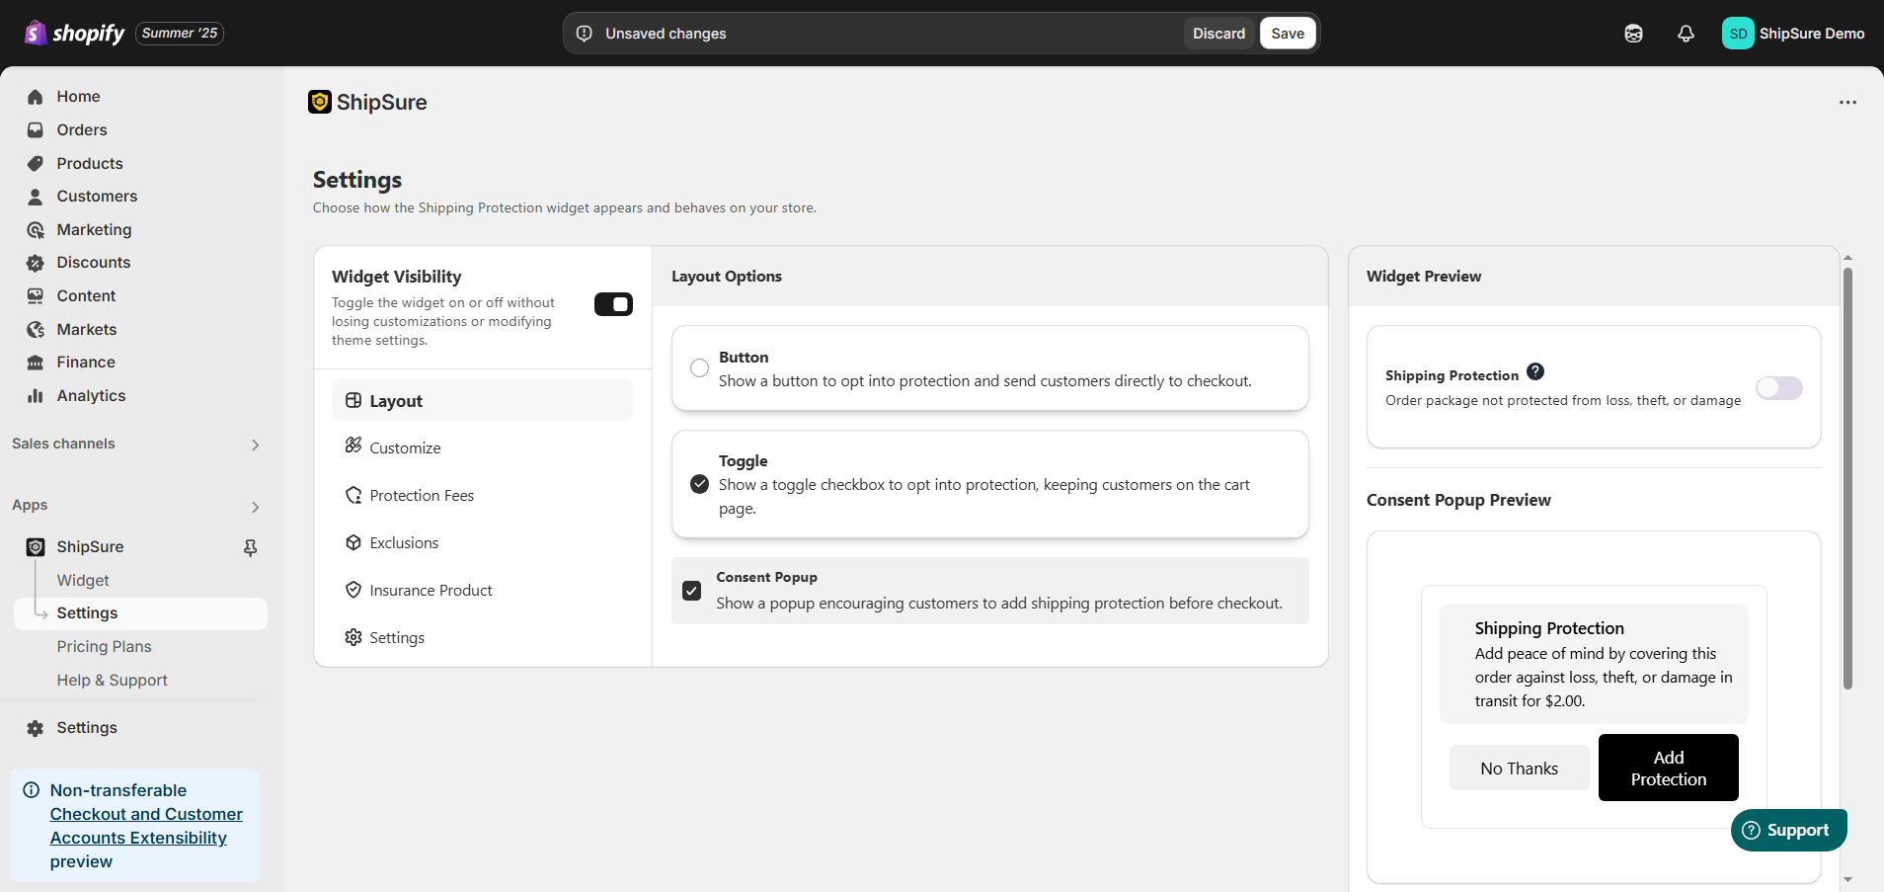Click the Products tag icon
1884x892 pixels.
tap(36, 163)
